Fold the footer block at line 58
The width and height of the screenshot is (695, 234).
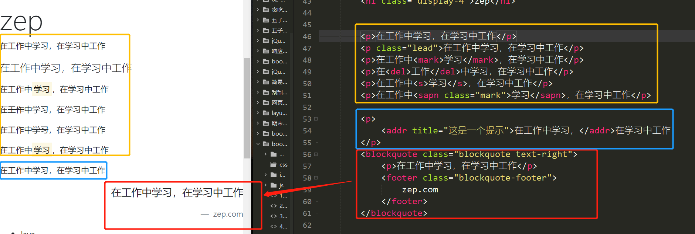pos(316,178)
